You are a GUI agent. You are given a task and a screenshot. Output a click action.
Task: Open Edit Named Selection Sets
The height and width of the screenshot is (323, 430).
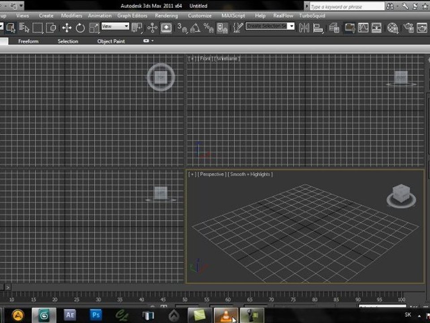238,28
